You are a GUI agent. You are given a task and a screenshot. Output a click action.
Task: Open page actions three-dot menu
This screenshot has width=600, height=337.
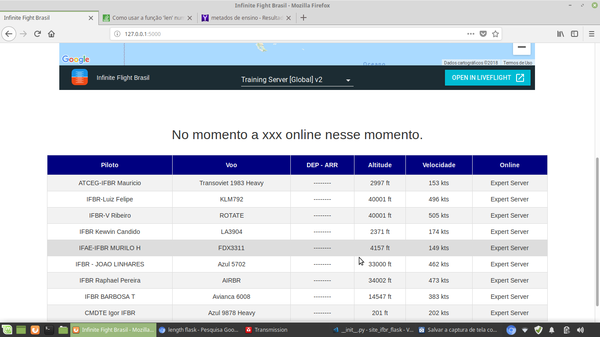coord(470,34)
